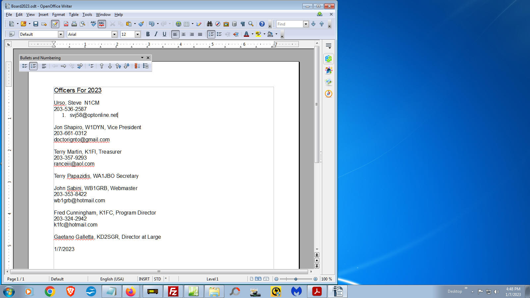Run the Spelling and Grammar check
The height and width of the screenshot is (298, 530).
click(x=93, y=24)
